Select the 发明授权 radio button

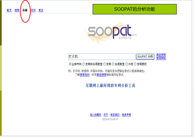[x=135, y=64]
